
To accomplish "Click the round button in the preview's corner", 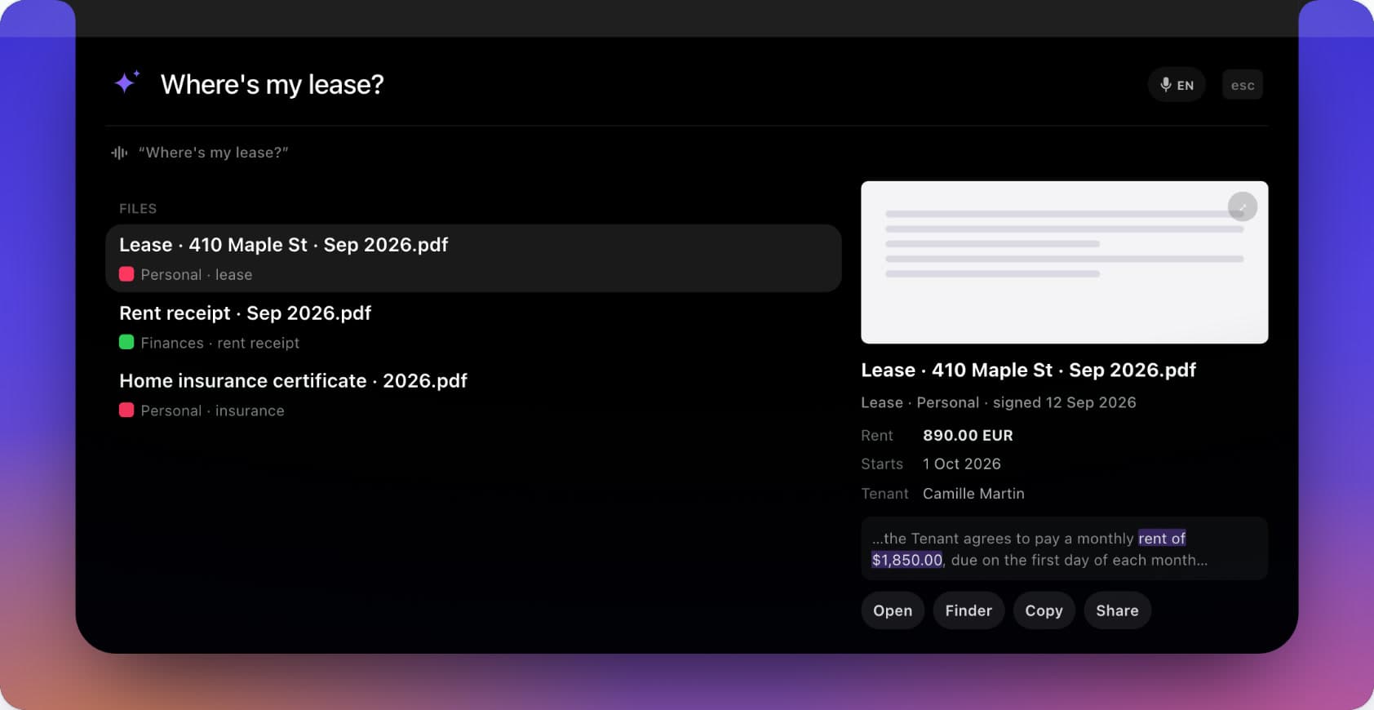I will 1242,207.
